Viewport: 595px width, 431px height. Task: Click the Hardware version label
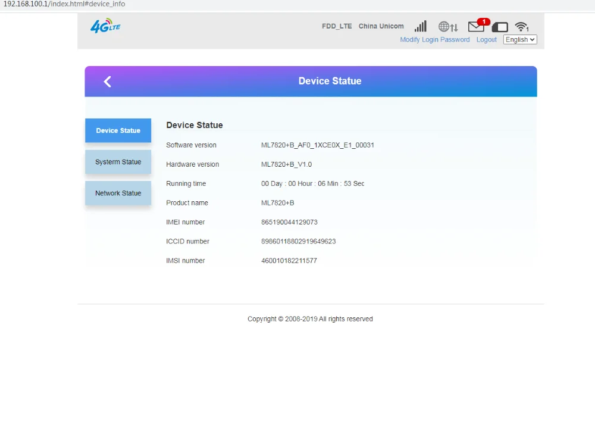192,164
